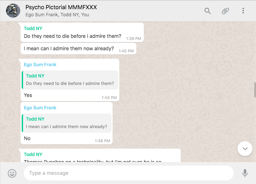Open the three-dot chat menu
Viewport: 256px width, 184px height.
(x=243, y=11)
